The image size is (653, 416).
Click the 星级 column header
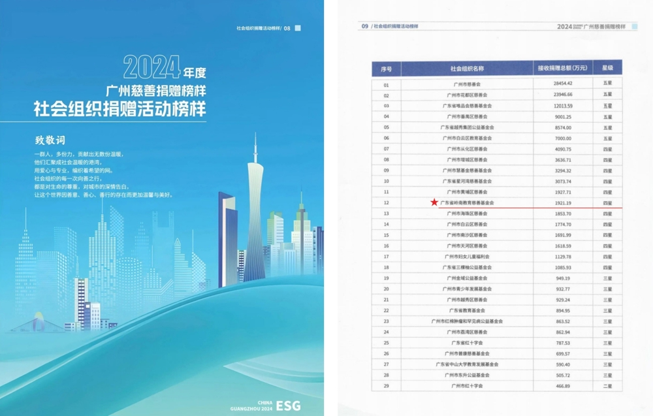(608, 68)
